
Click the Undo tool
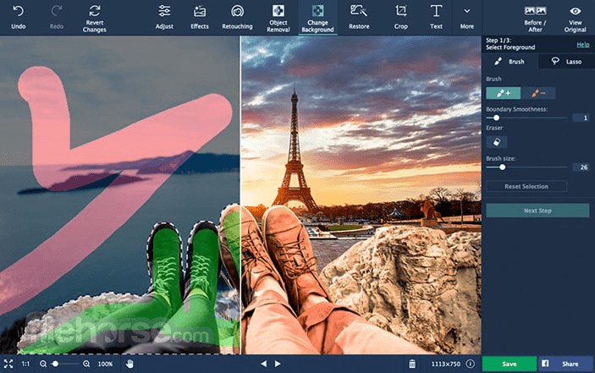pos(19,17)
